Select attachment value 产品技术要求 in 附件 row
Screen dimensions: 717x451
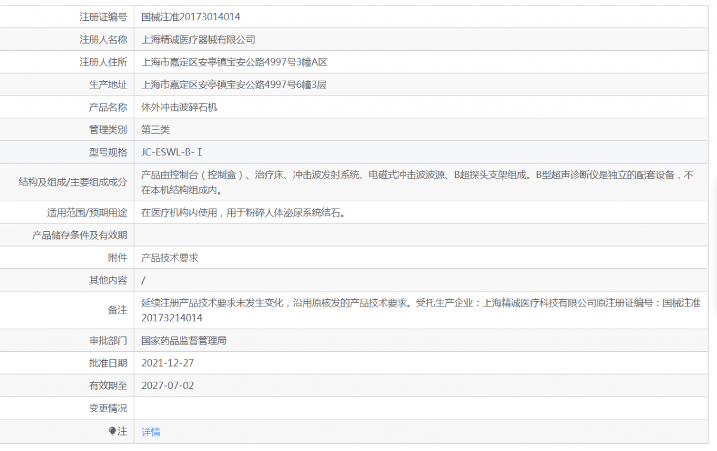(170, 258)
